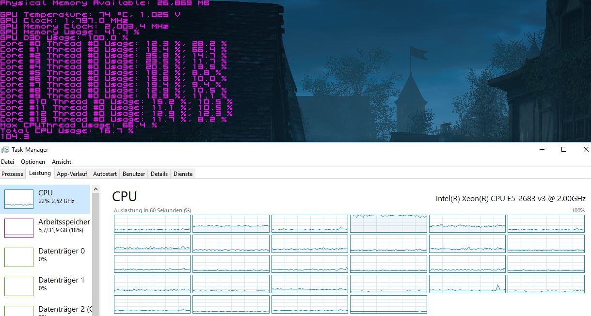Click the Intel Xeon E5-2683 v3 processor name

point(511,198)
